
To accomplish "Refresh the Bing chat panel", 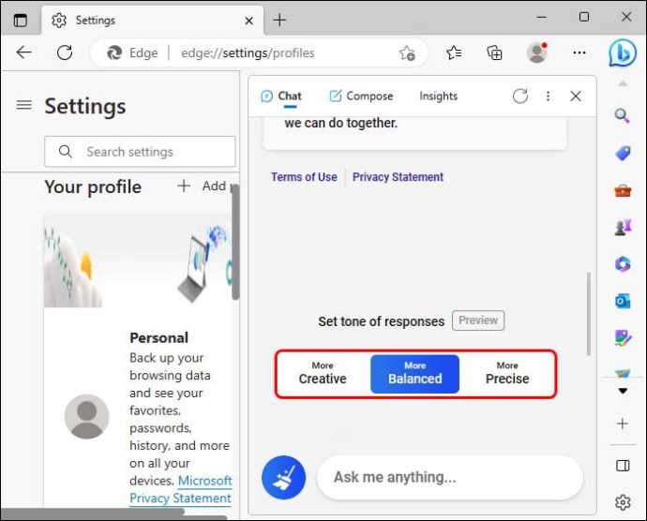I will [x=520, y=97].
